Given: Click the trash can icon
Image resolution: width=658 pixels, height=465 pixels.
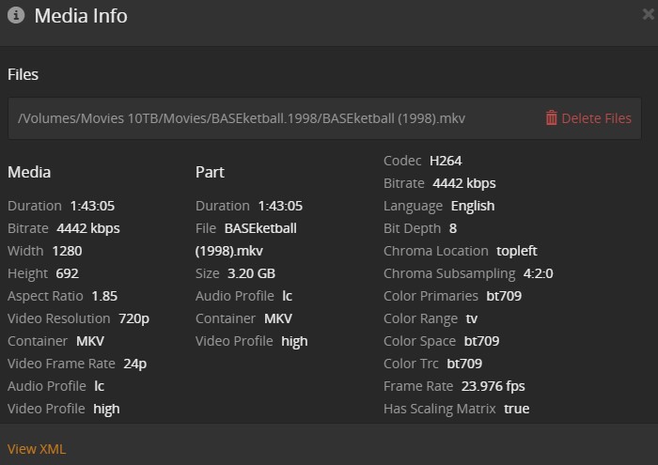Looking at the screenshot, I should click(x=552, y=118).
